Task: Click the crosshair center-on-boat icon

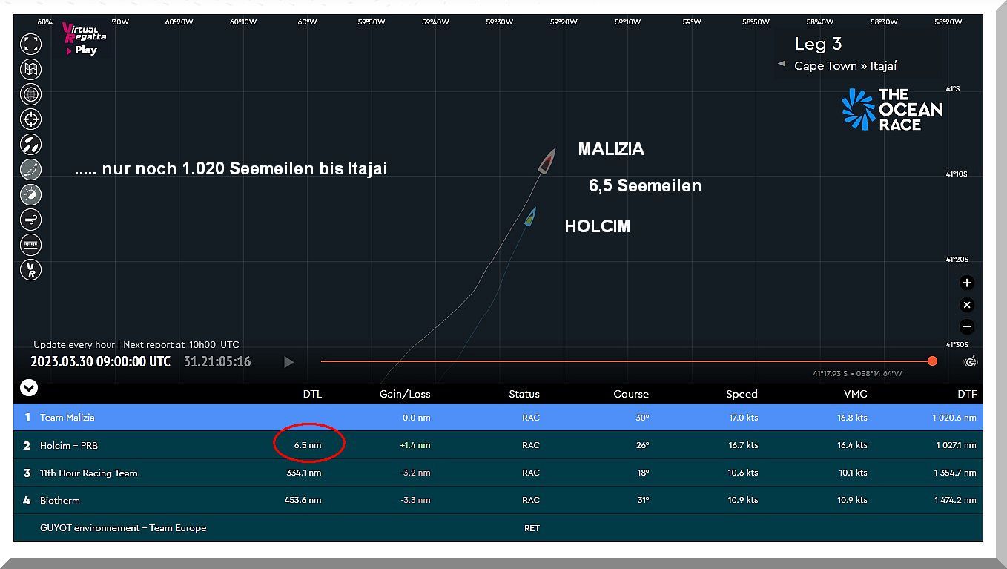Action: pos(30,119)
